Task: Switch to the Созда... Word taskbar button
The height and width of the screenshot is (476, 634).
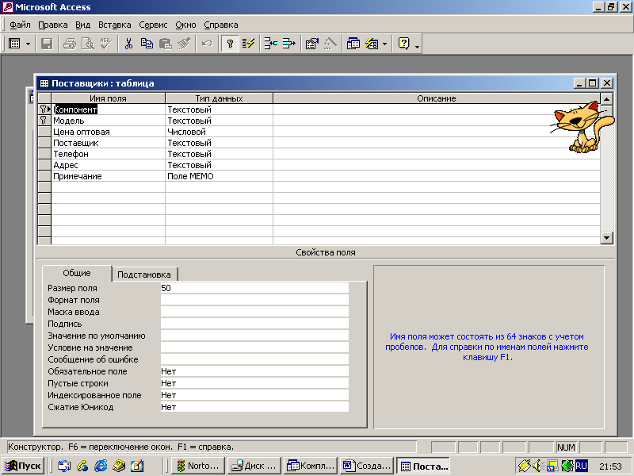Action: click(367, 466)
